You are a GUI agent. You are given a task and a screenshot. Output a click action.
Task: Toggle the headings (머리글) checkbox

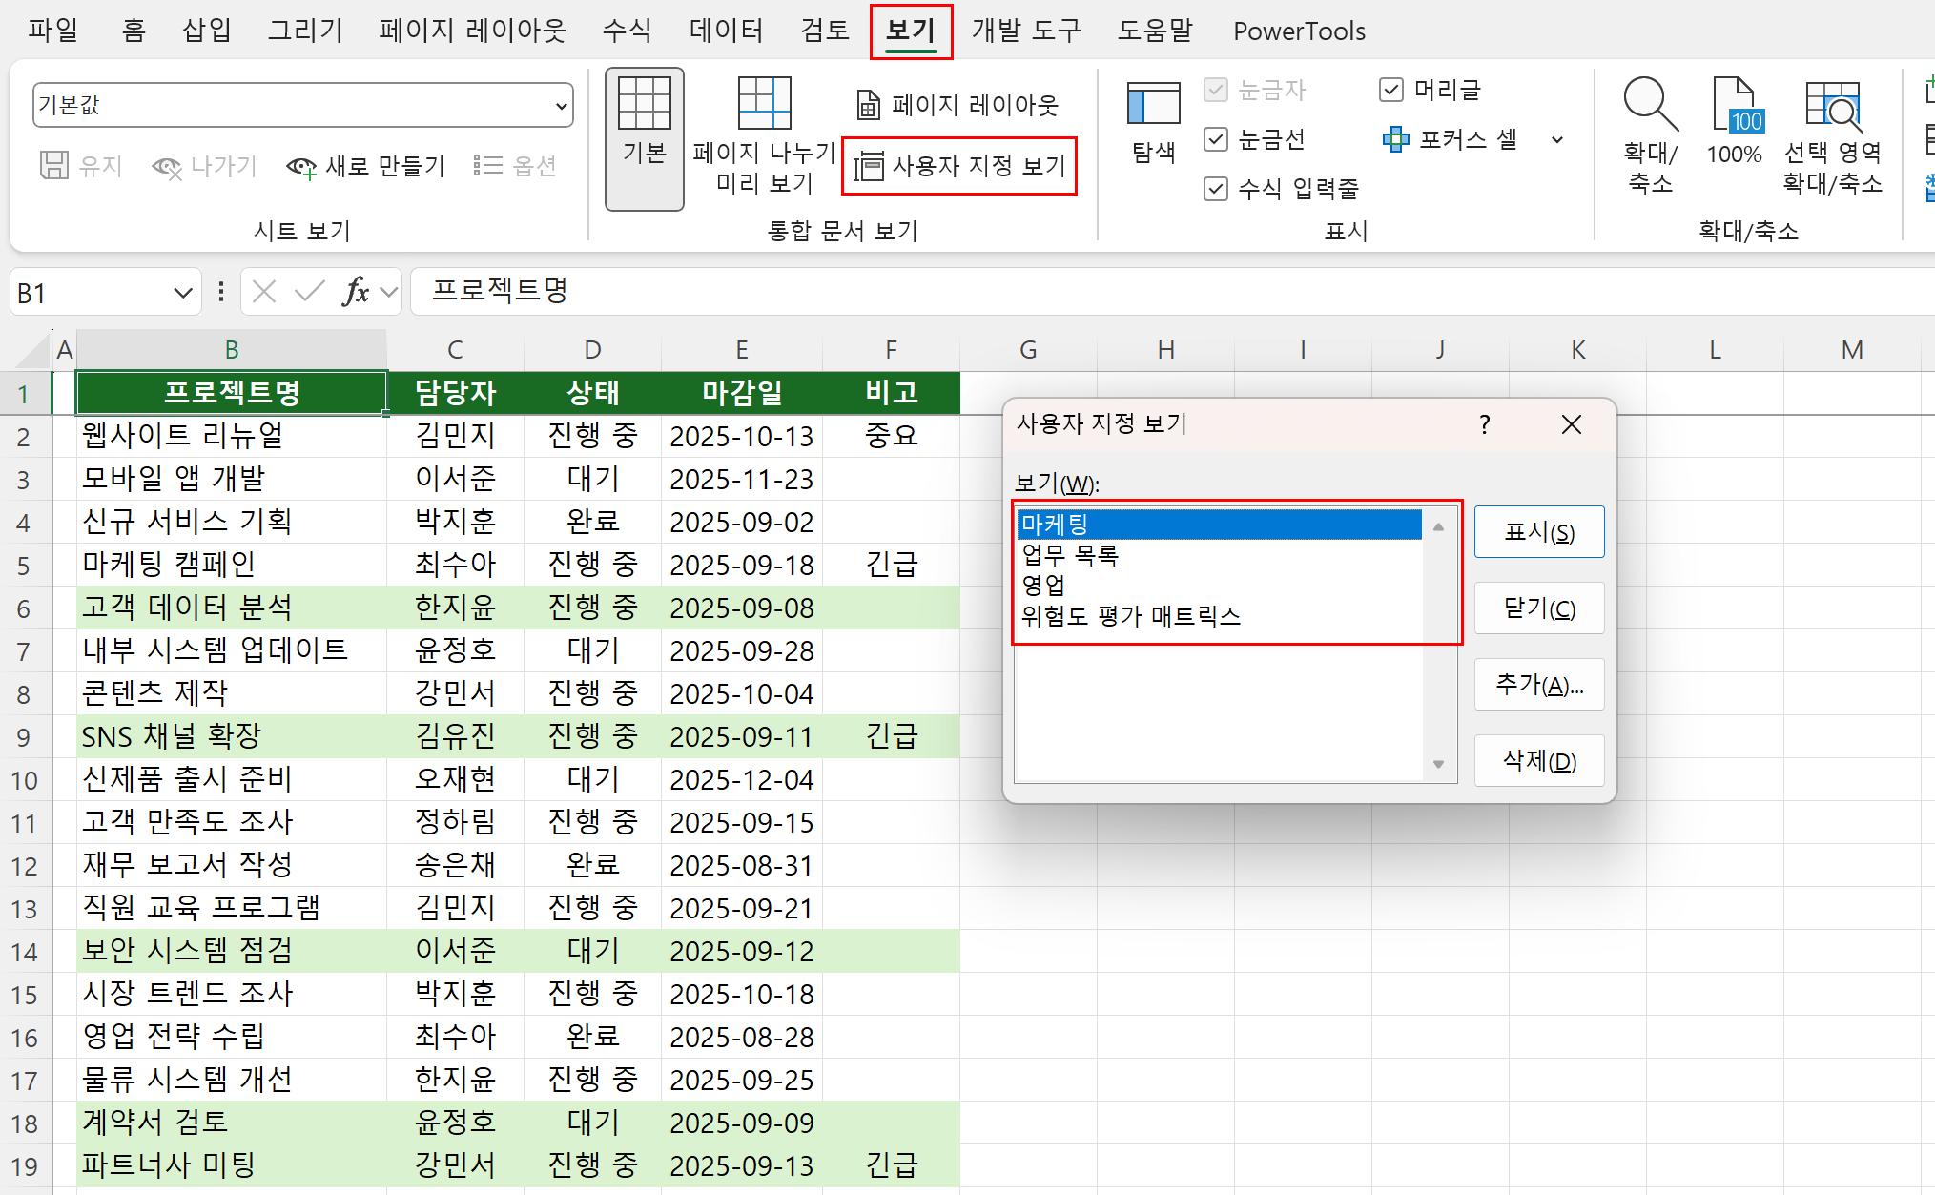1391,91
